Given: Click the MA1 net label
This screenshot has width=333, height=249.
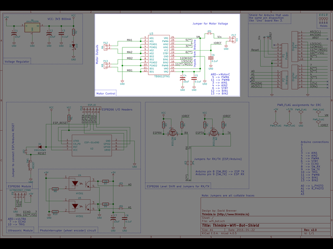Looking at the screenshot, I should tap(129, 40).
